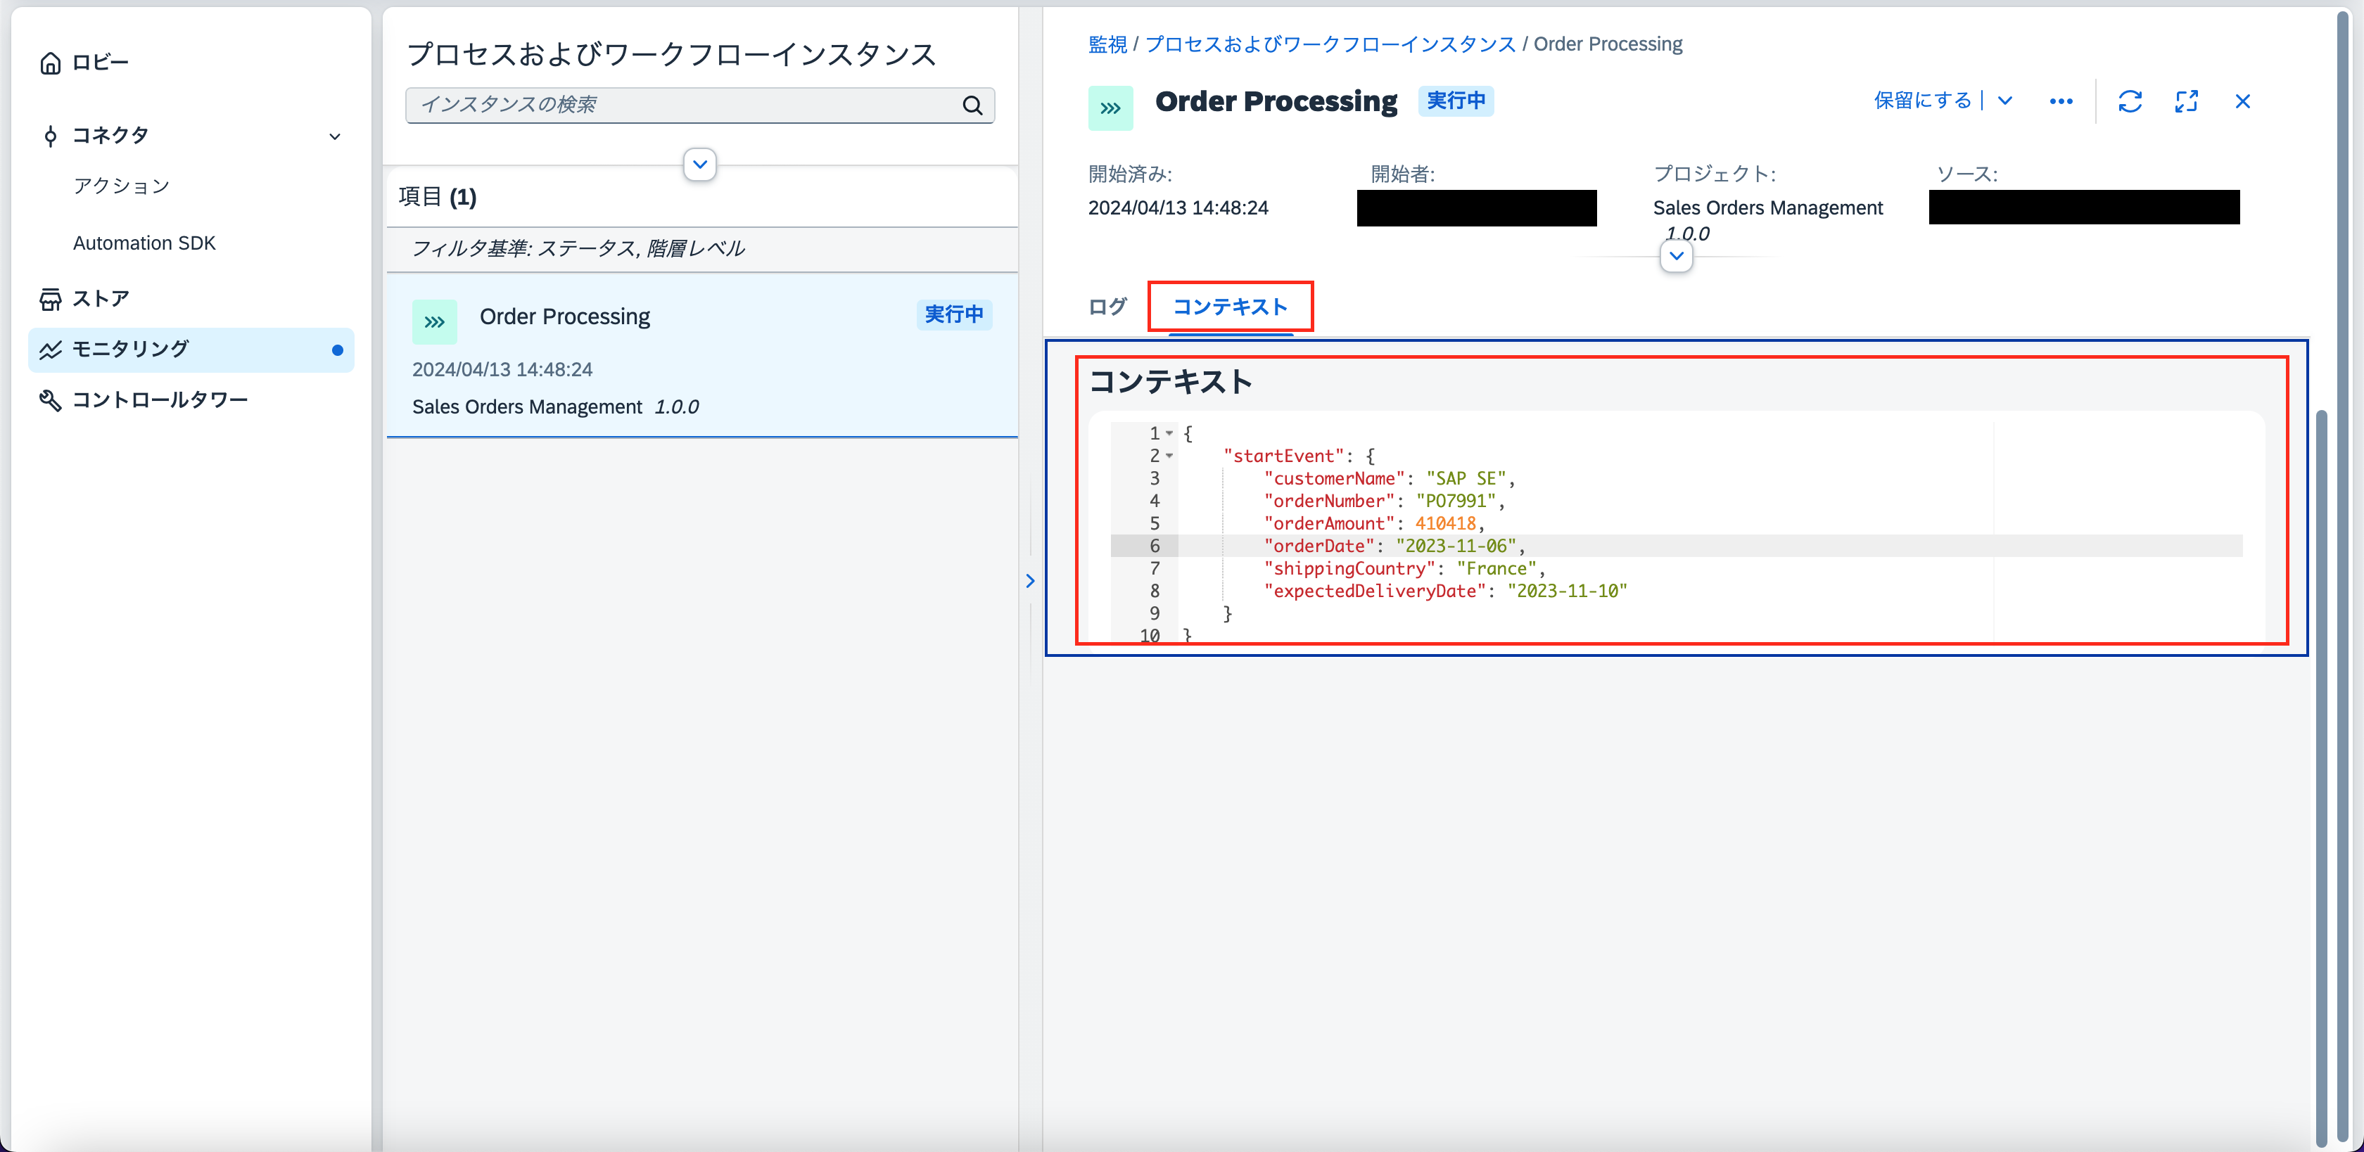
Task: Click the モニタリング chart icon
Action: pos(51,349)
